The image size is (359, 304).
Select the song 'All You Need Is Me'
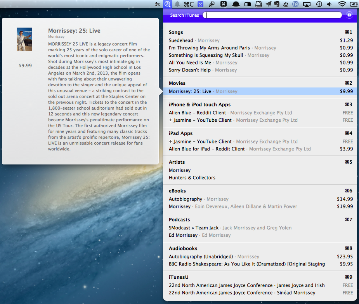point(261,62)
